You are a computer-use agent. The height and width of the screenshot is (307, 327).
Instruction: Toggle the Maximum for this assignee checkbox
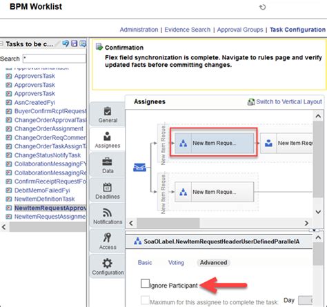pyautogui.click(x=145, y=300)
